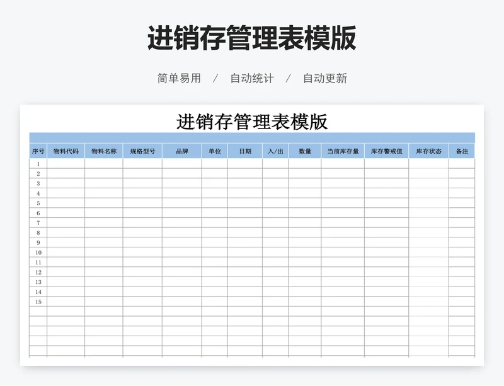This screenshot has height=386, width=504.
Task: Click the empty 日期 cell in row 6
Action: (x=245, y=213)
